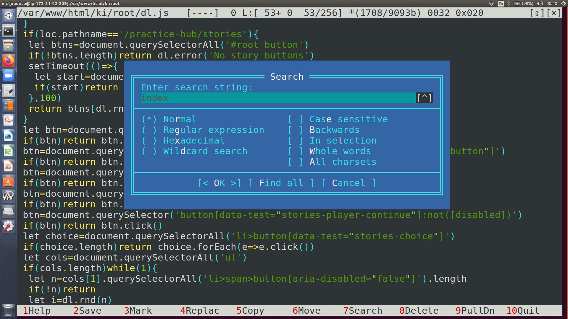The width and height of the screenshot is (568, 319).
Task: Open search history dropdown [^]
Action: coord(425,98)
